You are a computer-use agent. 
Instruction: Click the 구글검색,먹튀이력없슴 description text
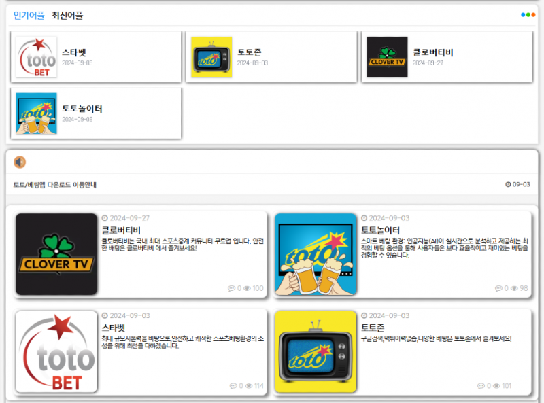coord(436,338)
